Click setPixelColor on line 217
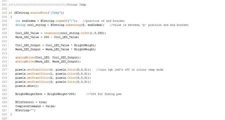The height and width of the screenshot is (120, 225). 38,70
